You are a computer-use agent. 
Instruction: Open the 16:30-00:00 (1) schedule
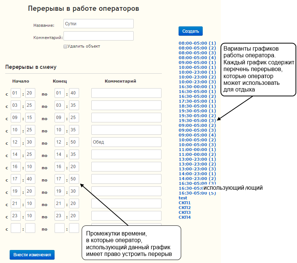coord(198,87)
